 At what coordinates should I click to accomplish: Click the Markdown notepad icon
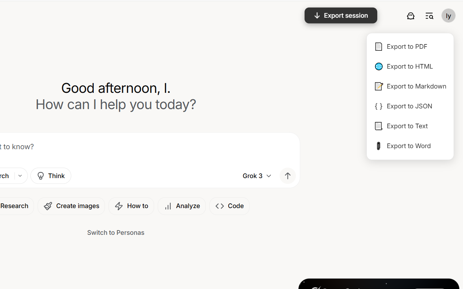tap(378, 86)
